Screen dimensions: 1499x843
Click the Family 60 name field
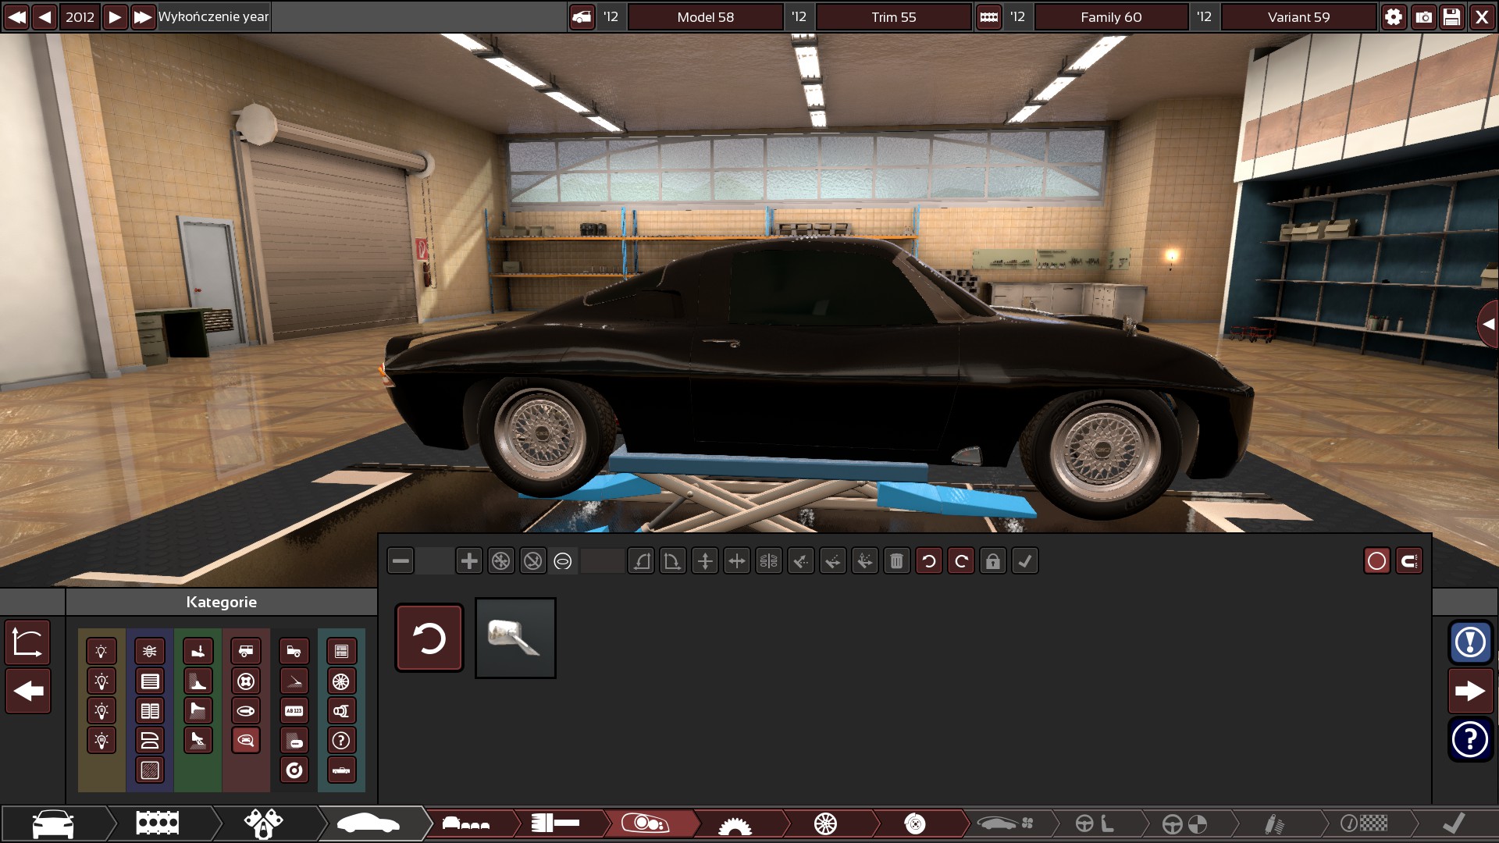click(1111, 16)
